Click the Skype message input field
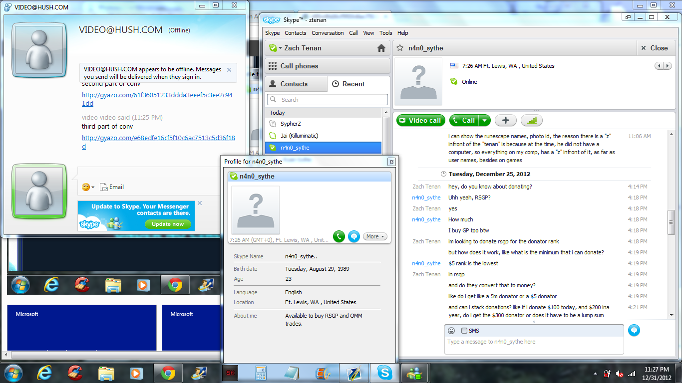The height and width of the screenshot is (383, 682). 534,345
